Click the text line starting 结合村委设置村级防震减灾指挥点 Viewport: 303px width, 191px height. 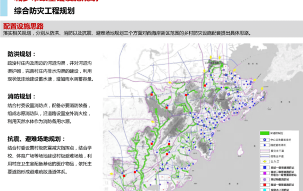pos(49,148)
